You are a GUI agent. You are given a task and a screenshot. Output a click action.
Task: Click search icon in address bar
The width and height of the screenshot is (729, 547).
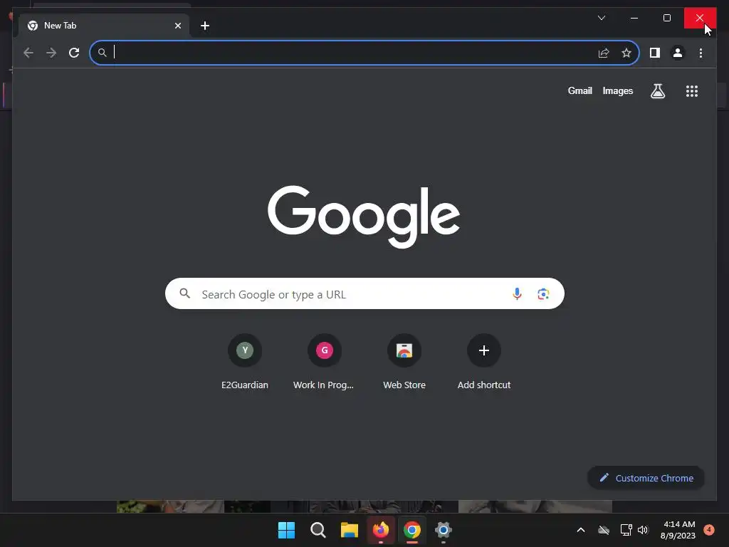click(103, 53)
